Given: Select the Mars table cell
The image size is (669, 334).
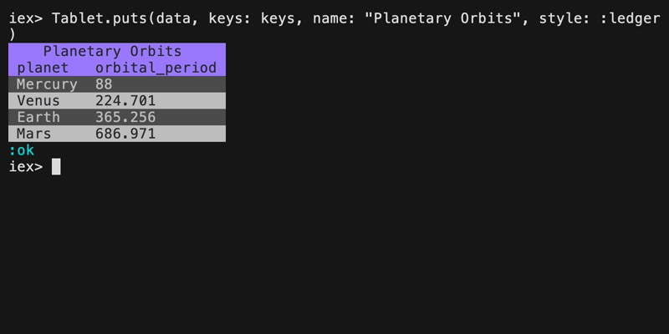Looking at the screenshot, I should click(x=34, y=134).
